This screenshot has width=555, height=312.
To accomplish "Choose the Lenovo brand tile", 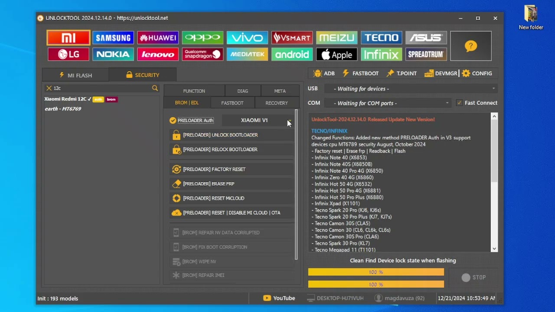I will click(158, 54).
